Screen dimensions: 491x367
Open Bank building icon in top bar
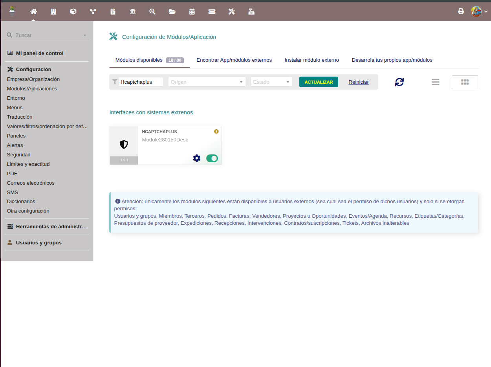[x=133, y=11]
